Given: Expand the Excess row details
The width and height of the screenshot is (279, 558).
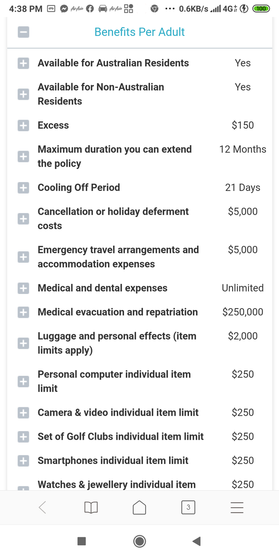Looking at the screenshot, I should coord(23,125).
